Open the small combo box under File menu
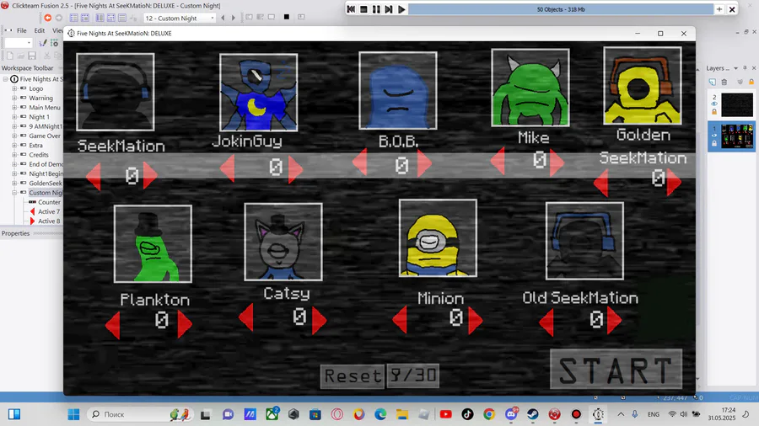This screenshot has height=426, width=759. pos(19,43)
